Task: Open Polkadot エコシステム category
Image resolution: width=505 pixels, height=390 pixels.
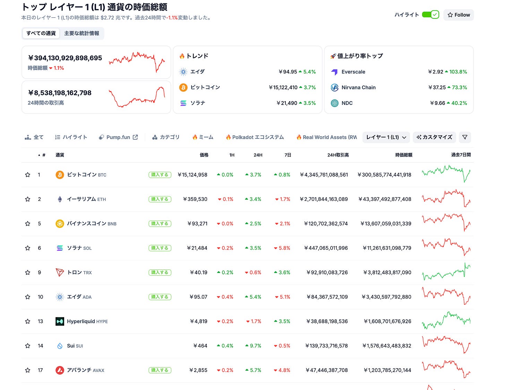Action: click(x=255, y=137)
